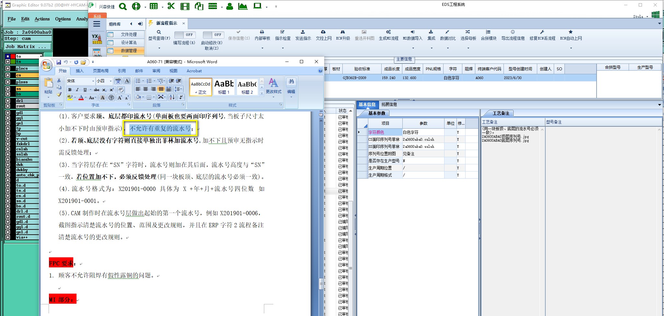Justify the paragraph text in Word
The image size is (664, 316).
161,89
